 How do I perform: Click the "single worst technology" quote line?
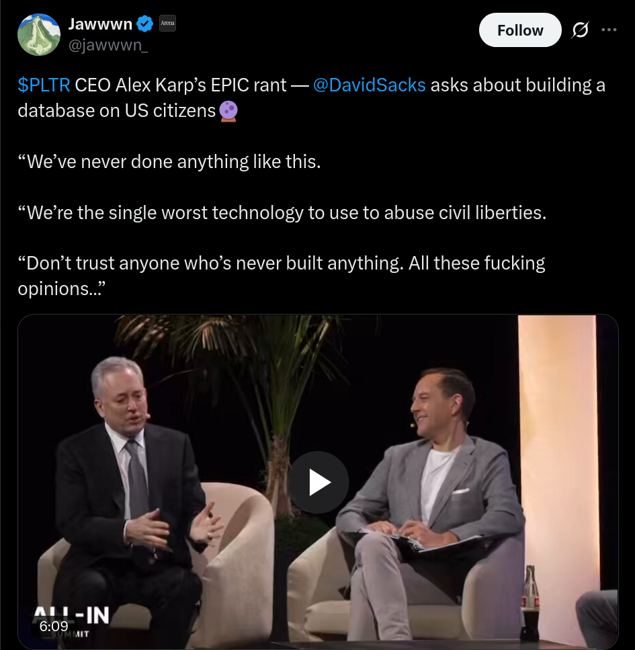[282, 212]
